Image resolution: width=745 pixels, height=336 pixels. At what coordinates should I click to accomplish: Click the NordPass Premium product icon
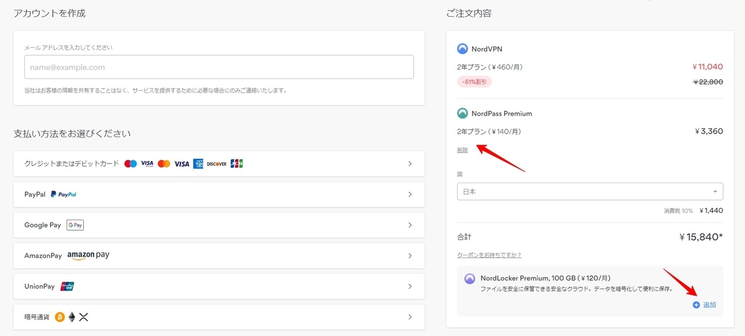click(x=463, y=114)
